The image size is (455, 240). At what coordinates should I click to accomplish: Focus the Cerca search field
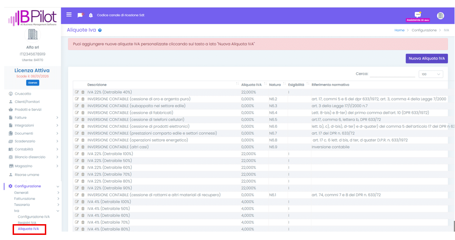click(x=392, y=74)
